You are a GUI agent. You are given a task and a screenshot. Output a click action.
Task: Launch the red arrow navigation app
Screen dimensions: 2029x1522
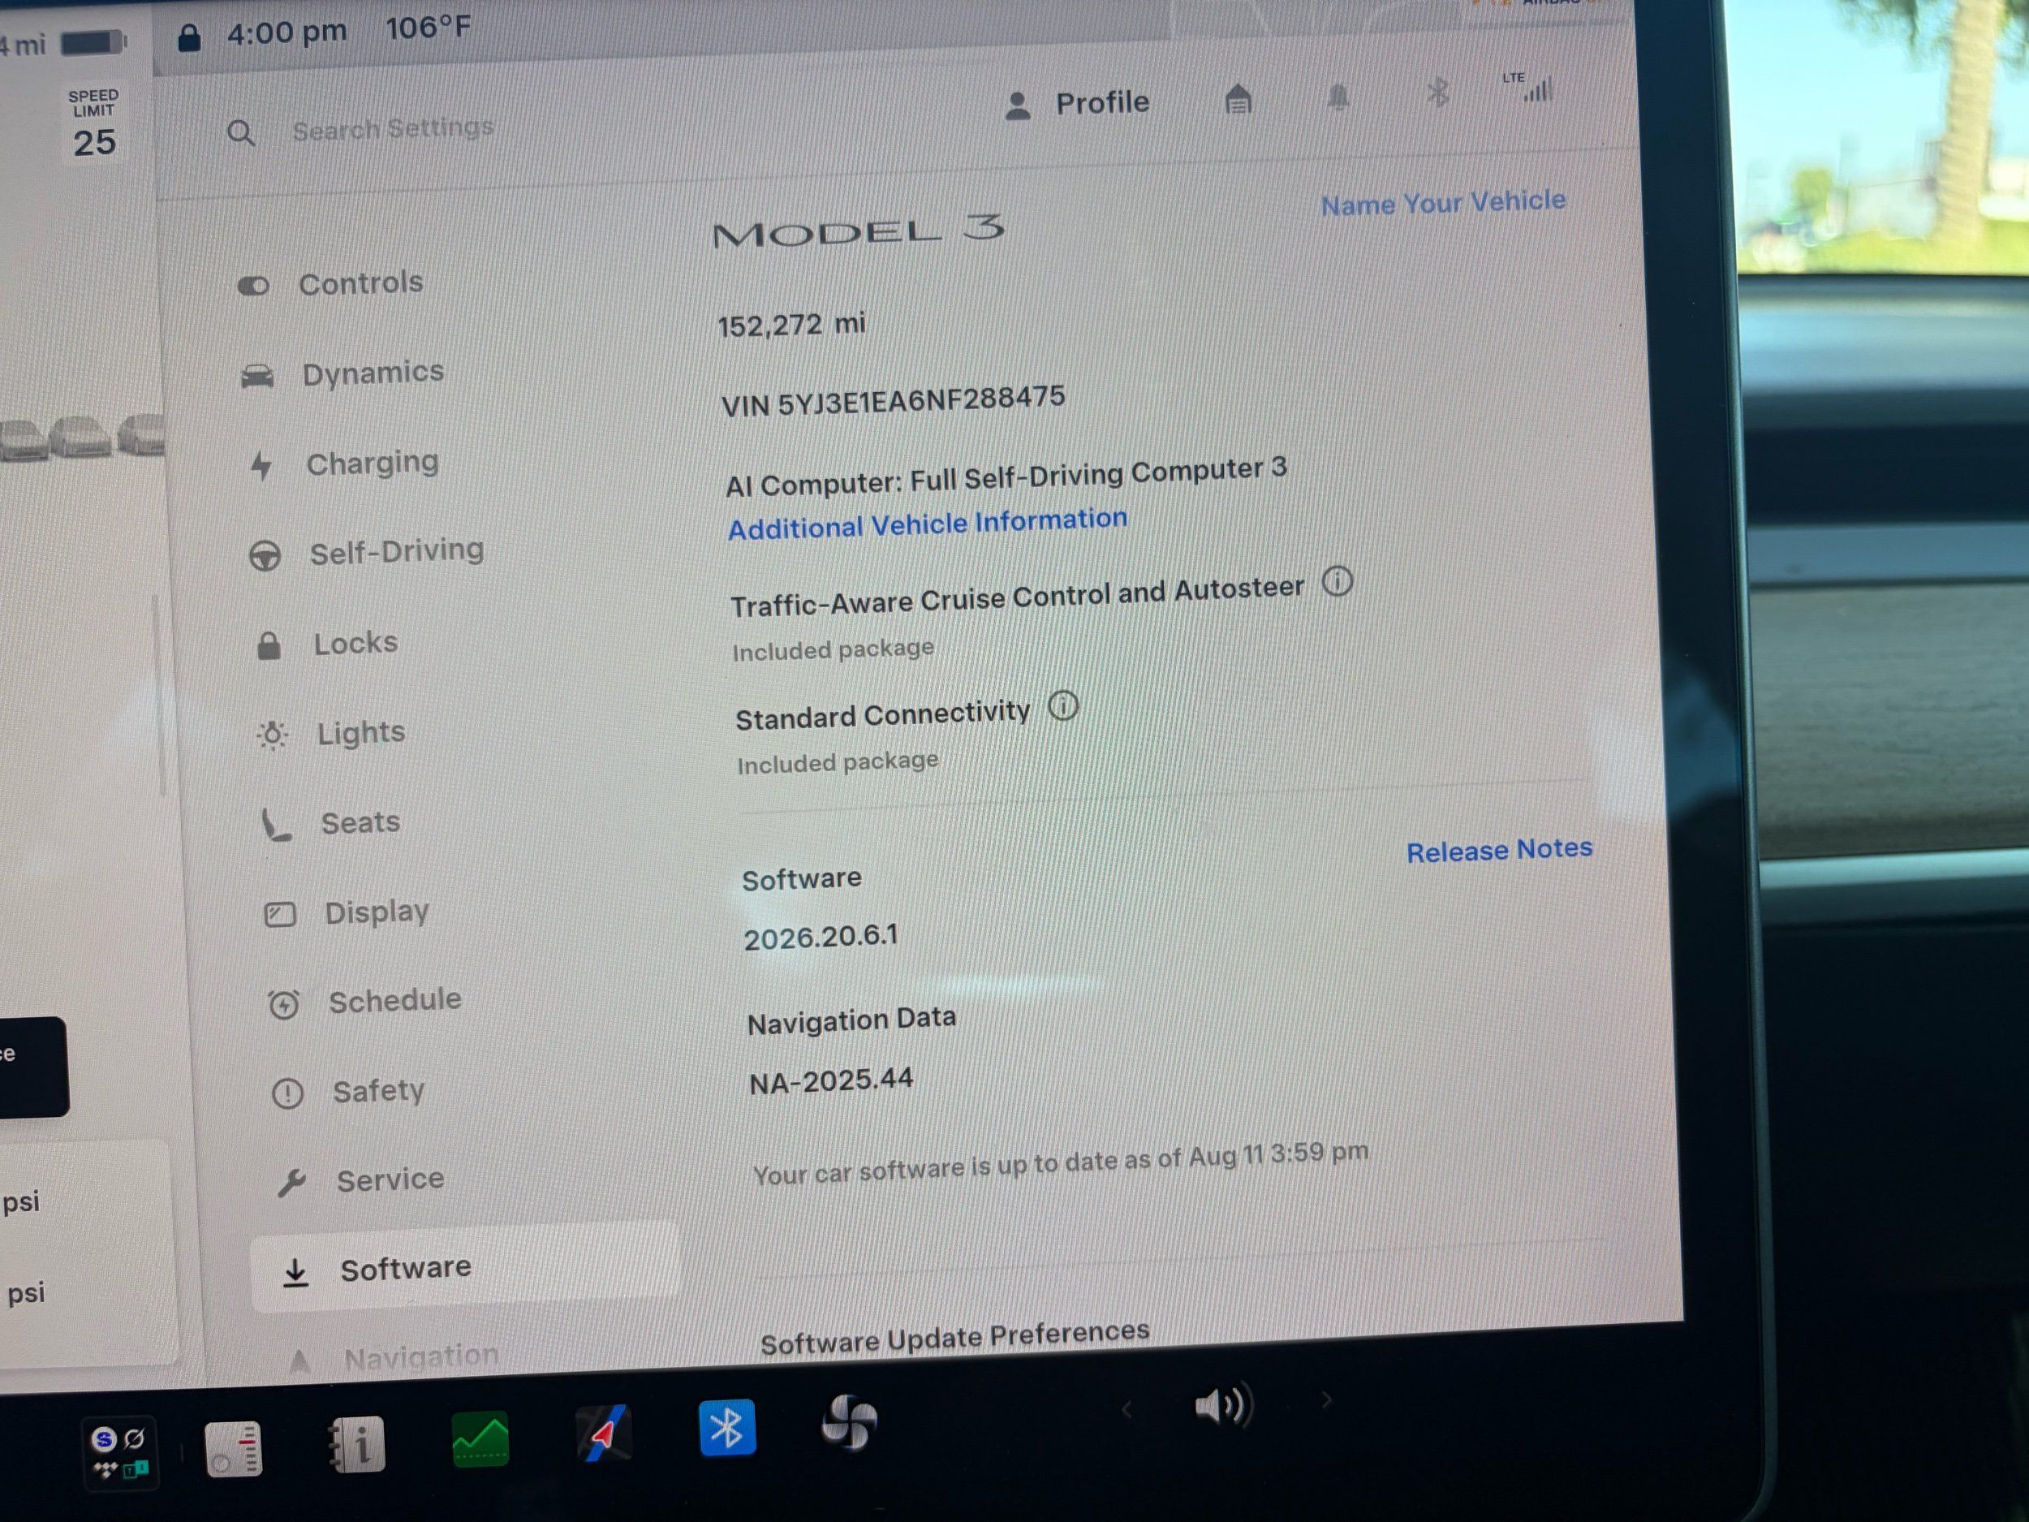604,1433
